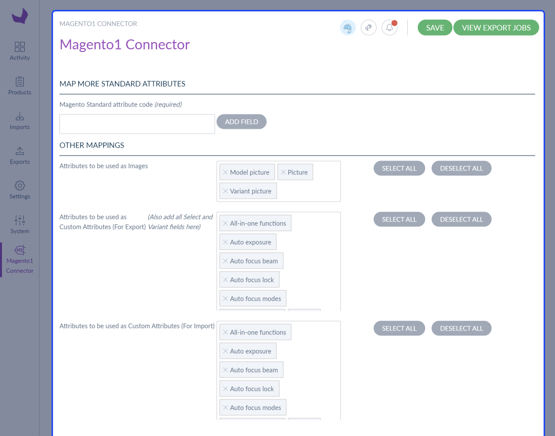This screenshot has height=436, width=555.
Task: Select all Export custom attributes
Action: pyautogui.click(x=399, y=219)
